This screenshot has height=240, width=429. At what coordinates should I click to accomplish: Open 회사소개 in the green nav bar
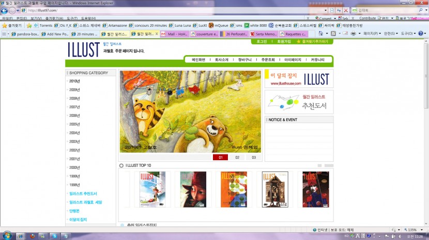[222, 60]
